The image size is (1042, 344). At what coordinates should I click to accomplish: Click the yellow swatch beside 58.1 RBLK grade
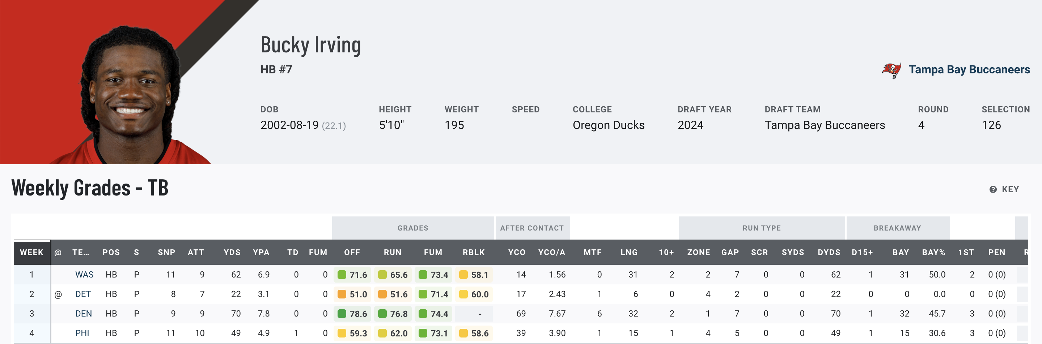(463, 275)
